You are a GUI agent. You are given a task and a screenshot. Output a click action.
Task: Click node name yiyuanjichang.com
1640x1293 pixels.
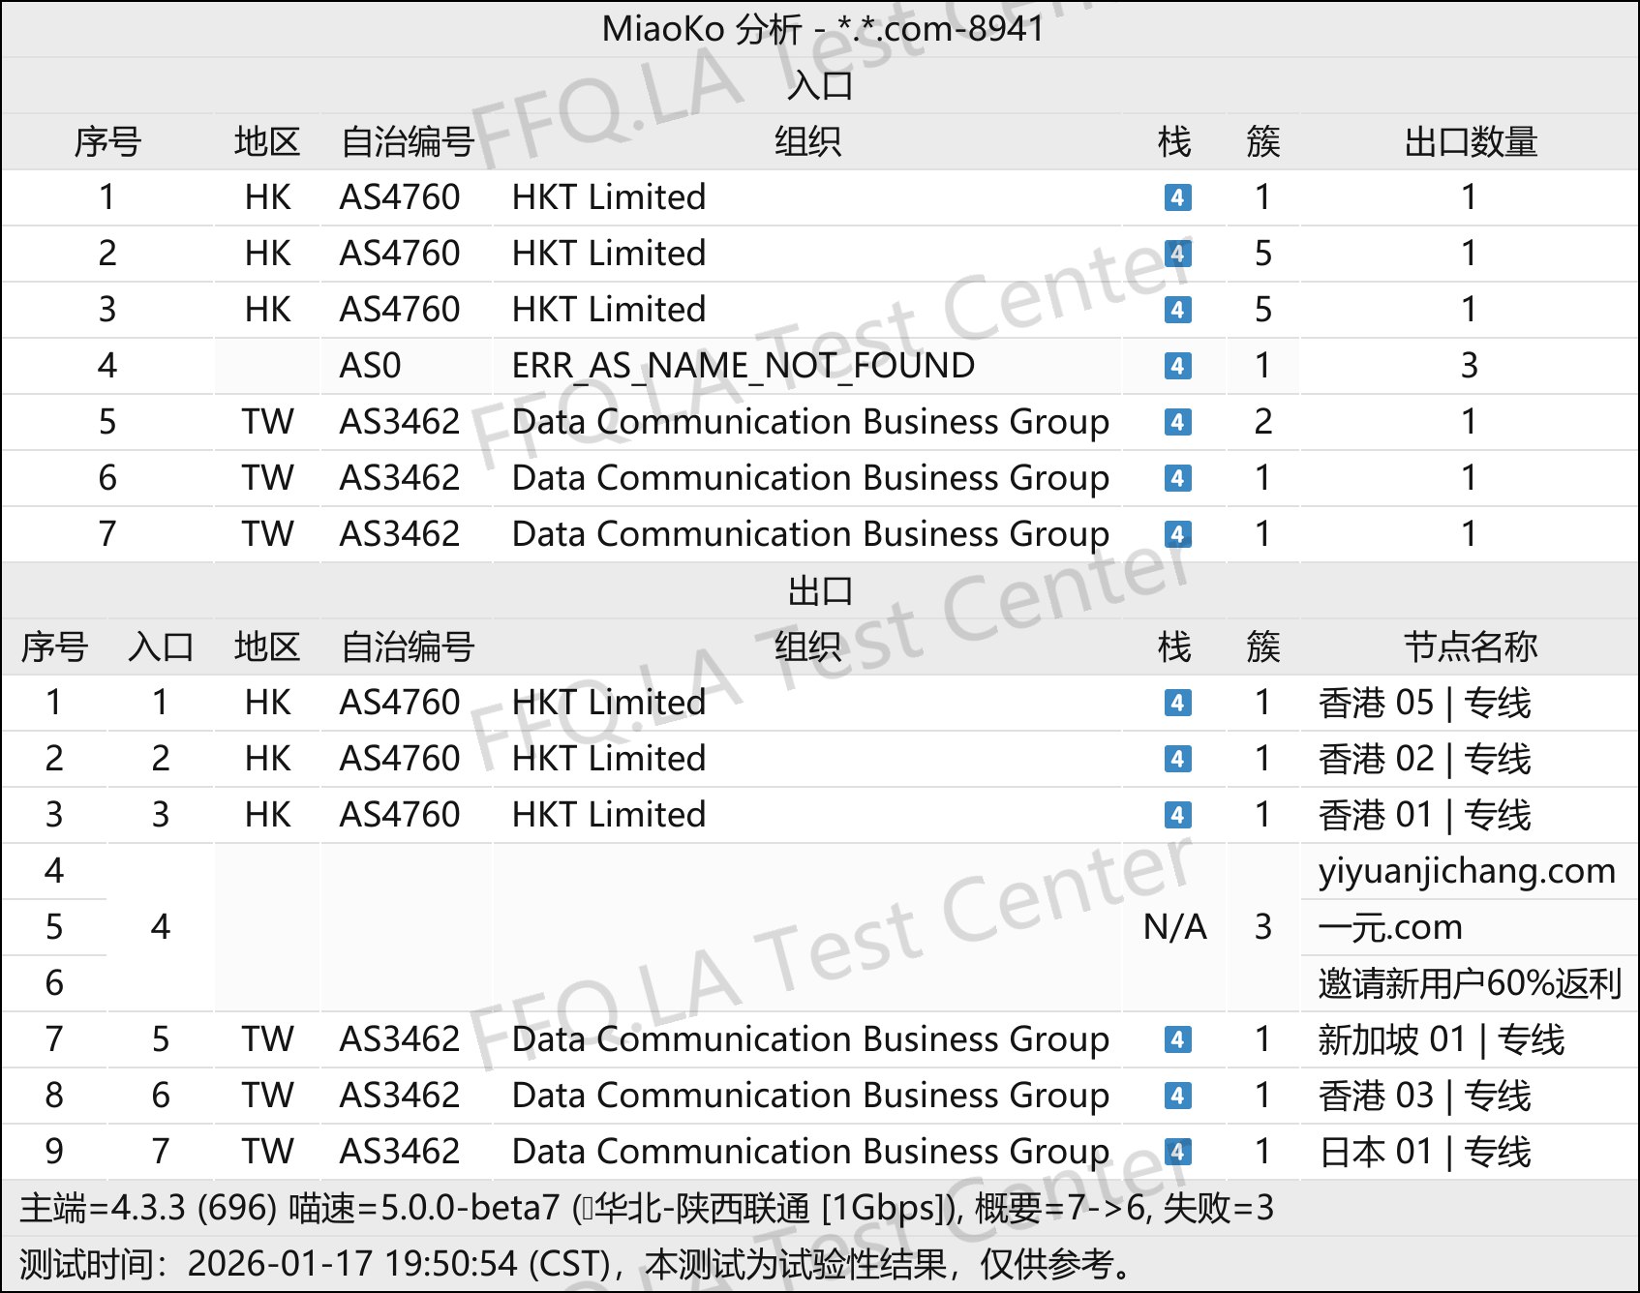pos(1467,871)
